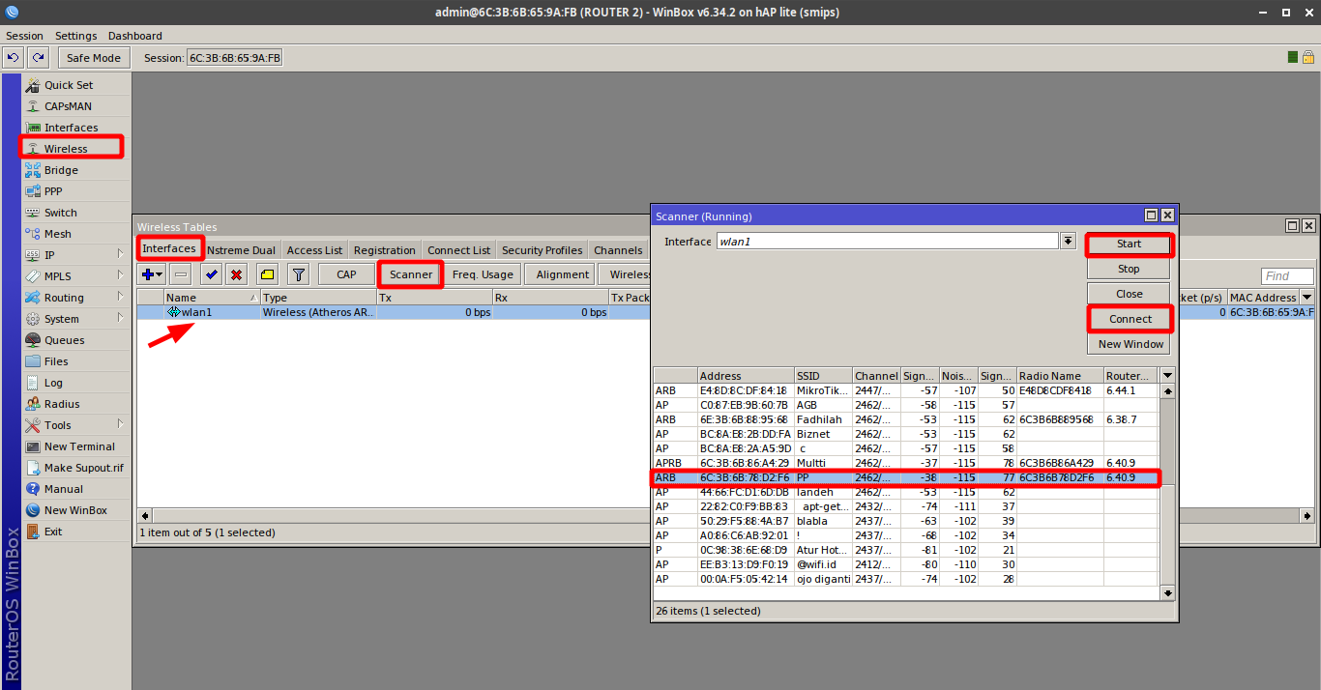Toggle Safe Mode button
Viewport: 1321px width, 690px height.
coord(94,58)
